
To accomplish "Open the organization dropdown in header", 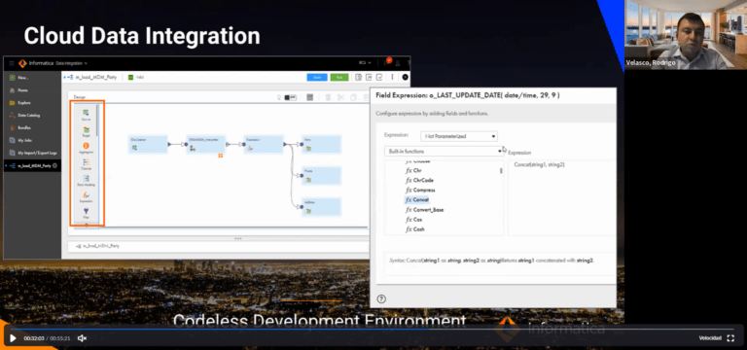I will point(365,63).
